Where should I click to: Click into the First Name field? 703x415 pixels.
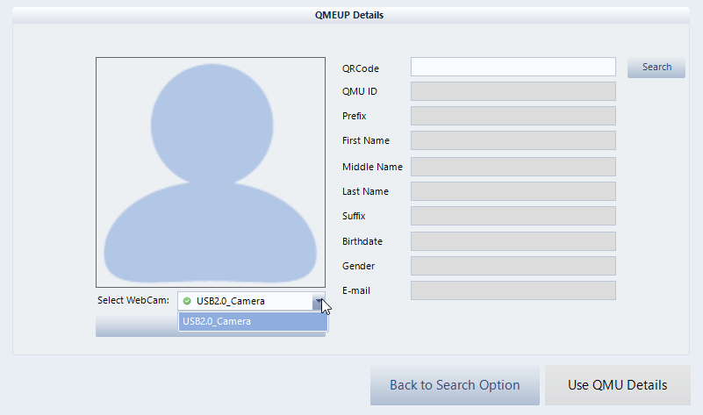(x=513, y=140)
